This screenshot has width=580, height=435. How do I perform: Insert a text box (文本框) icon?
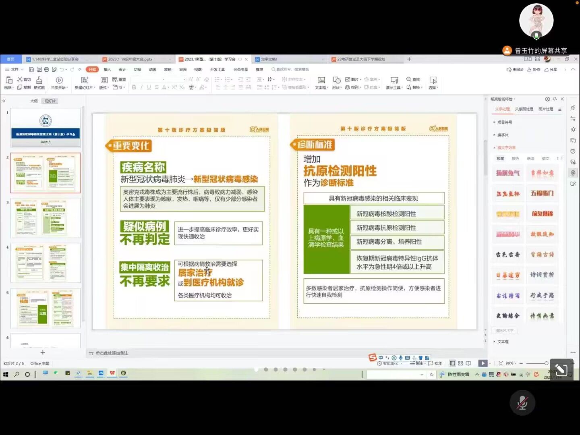321,80
